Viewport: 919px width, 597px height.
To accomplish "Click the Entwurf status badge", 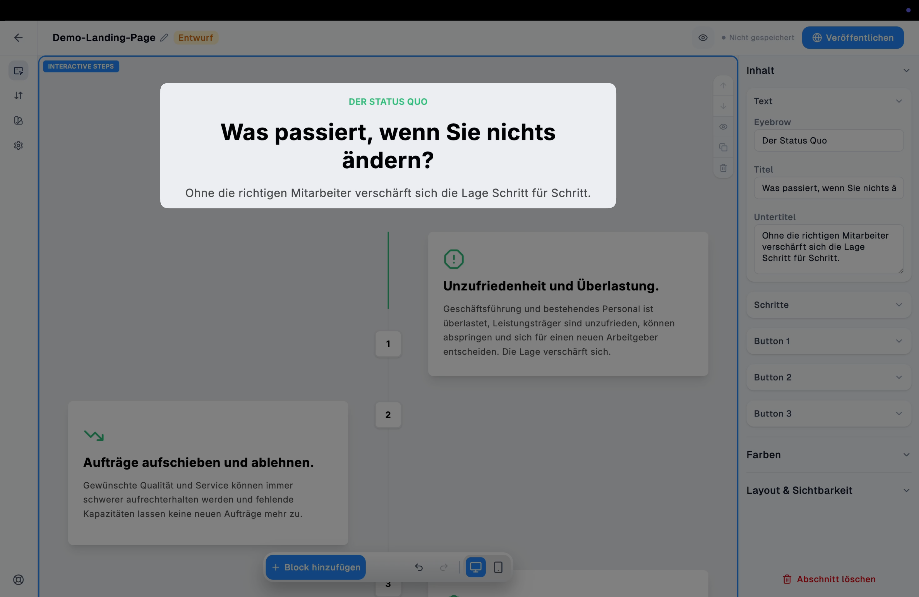I will pyautogui.click(x=195, y=37).
